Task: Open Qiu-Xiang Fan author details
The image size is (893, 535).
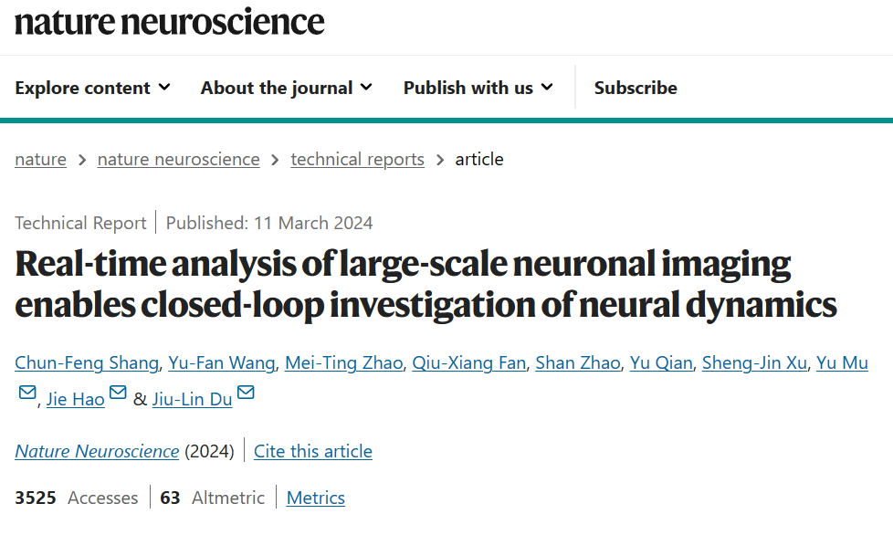Action: tap(468, 362)
